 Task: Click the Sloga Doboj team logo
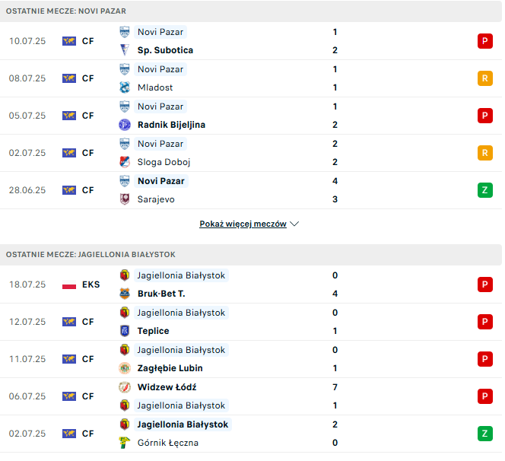(x=125, y=162)
